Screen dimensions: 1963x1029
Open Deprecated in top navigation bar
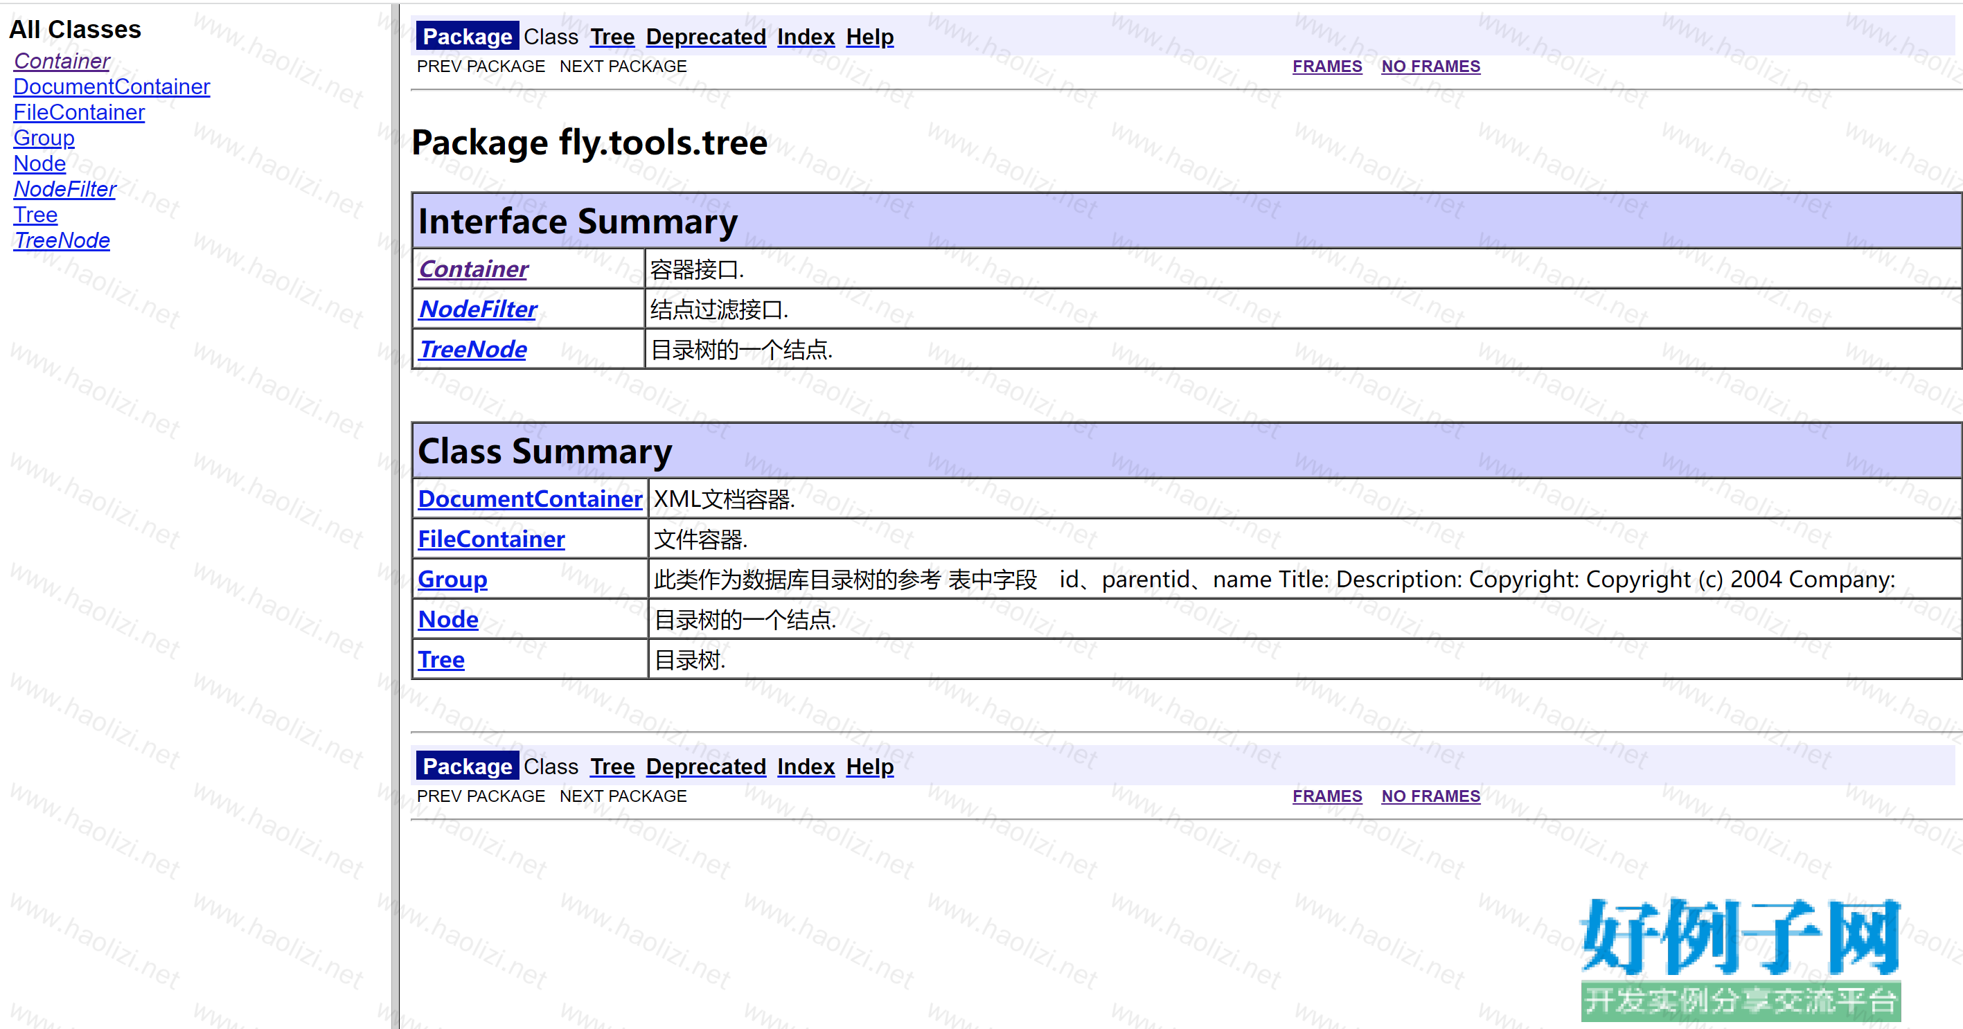[x=706, y=37]
